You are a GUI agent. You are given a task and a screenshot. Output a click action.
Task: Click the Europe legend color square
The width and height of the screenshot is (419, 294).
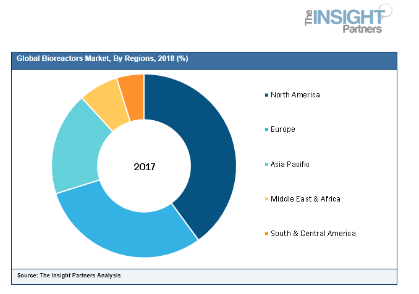[x=266, y=130]
